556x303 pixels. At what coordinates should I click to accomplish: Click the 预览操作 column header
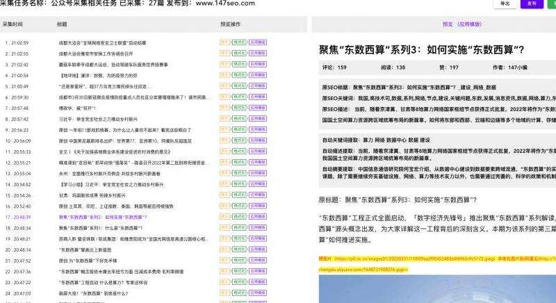[230, 24]
